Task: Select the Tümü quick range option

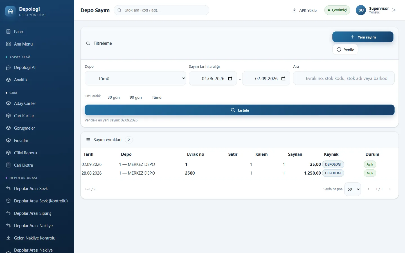Action: (157, 97)
